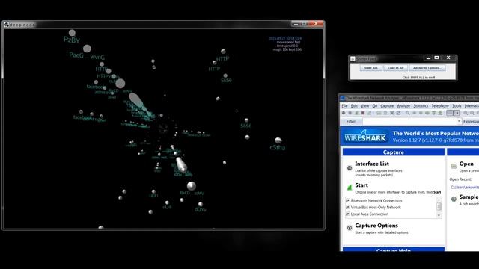Image resolution: width=479 pixels, height=269 pixels.
Task: Click the Sample Captures globe icon
Action: coord(454,199)
